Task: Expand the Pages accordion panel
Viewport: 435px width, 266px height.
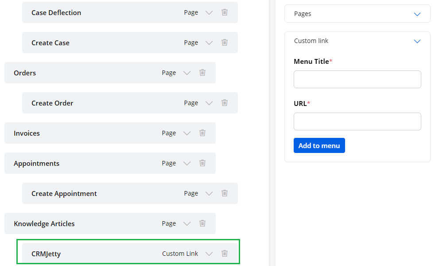Action: [416, 14]
